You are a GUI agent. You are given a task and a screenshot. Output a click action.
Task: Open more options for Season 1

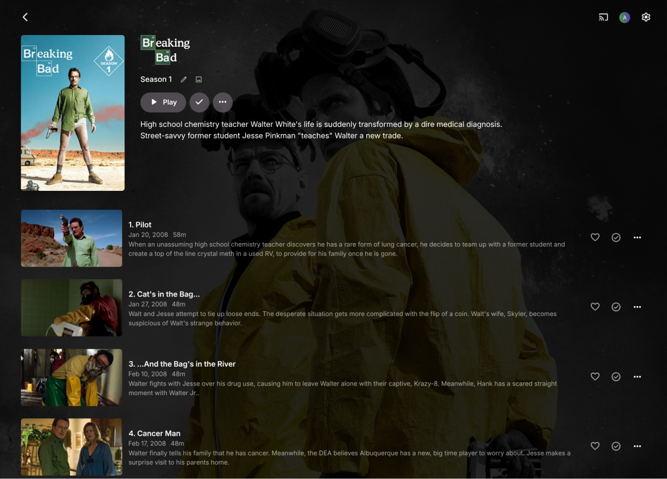(222, 102)
